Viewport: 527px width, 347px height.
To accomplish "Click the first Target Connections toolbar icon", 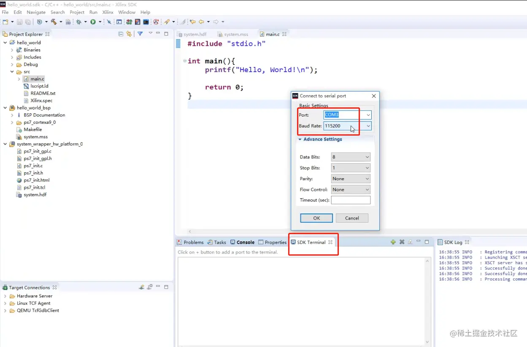I will pos(142,287).
